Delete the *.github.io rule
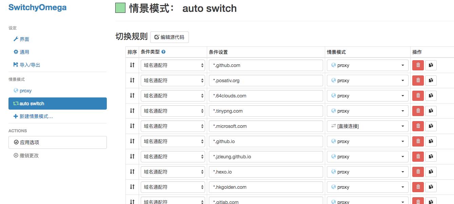The width and height of the screenshot is (454, 204). 418,141
